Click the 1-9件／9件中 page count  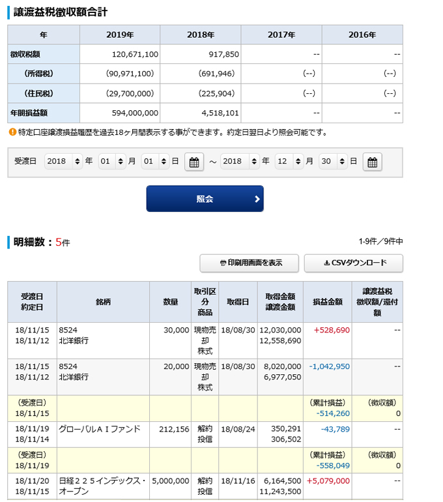click(x=380, y=241)
